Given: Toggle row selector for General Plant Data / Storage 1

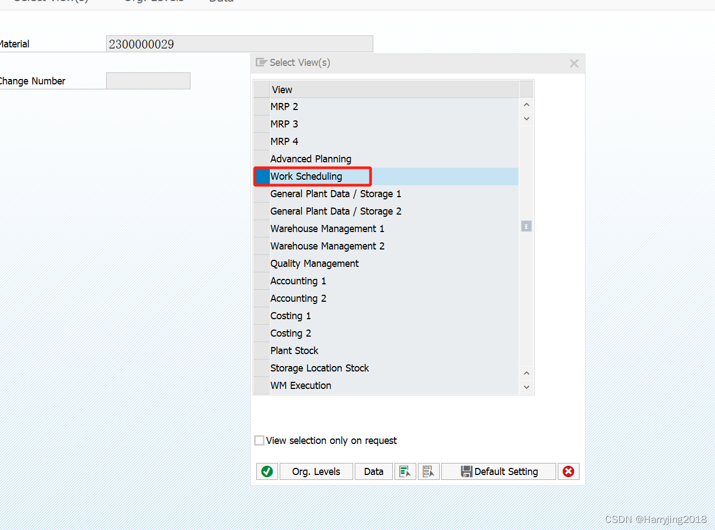Looking at the screenshot, I should point(262,194).
